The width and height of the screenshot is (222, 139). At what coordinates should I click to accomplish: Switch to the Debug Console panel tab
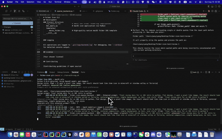click(63, 72)
